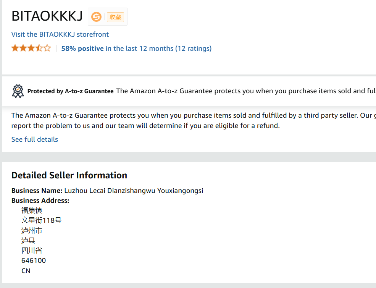376x288 pixels.
Task: Click the BITAOKKKJ seller name heading
Action: click(x=47, y=16)
